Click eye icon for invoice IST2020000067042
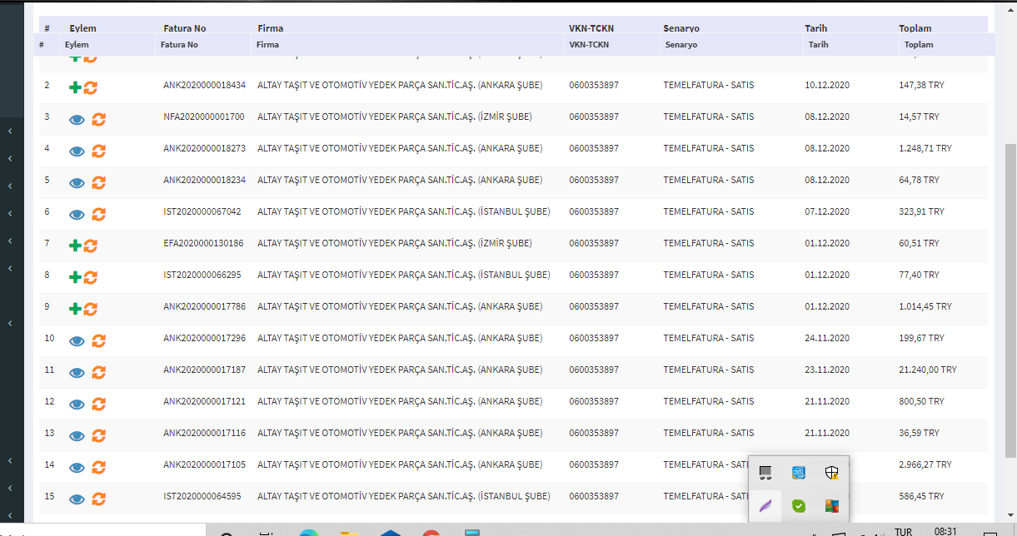 point(77,214)
